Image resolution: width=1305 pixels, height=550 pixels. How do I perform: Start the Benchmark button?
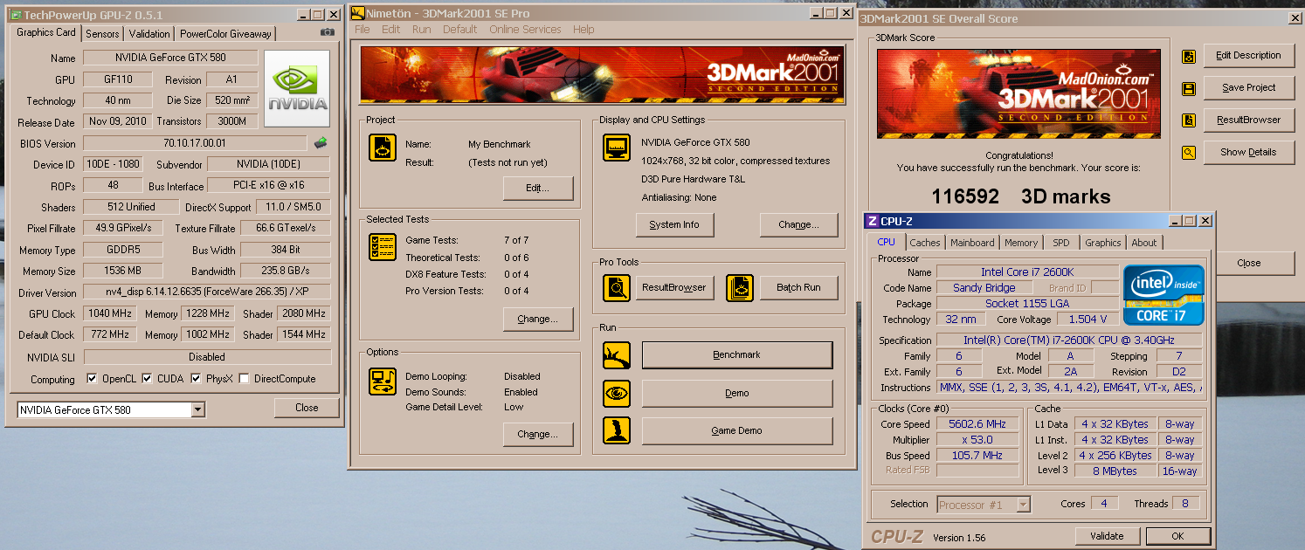click(x=737, y=355)
